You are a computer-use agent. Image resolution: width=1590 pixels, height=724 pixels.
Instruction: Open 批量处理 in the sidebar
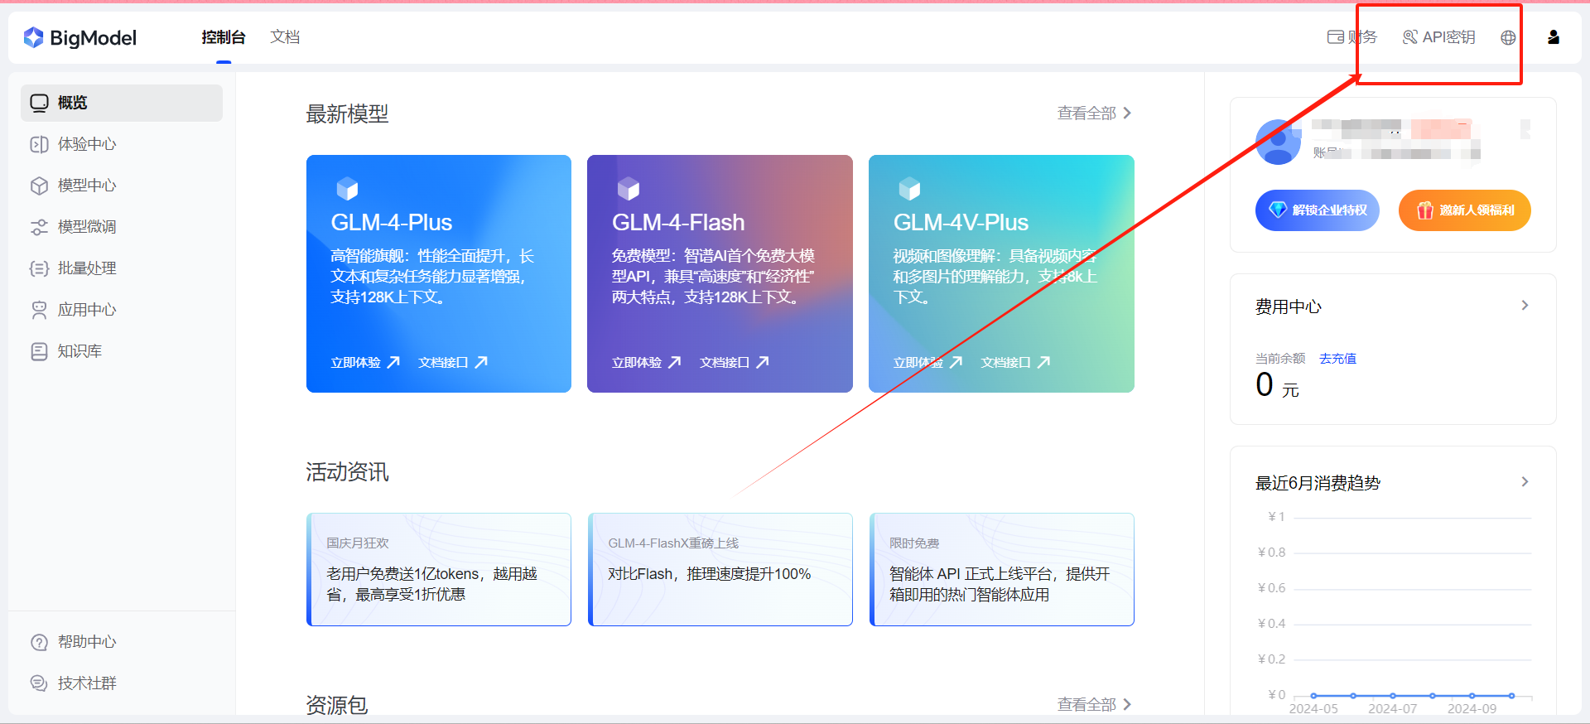122,268
